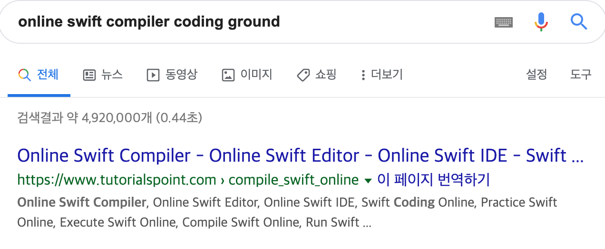Start voice search with microphone icon

coord(541,22)
